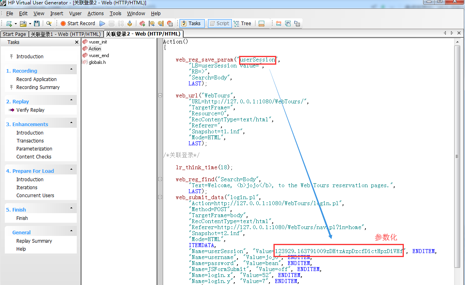Click the Find magnifier toolbar icon
Image resolution: width=465 pixels, height=285 pixels.
coord(49,24)
